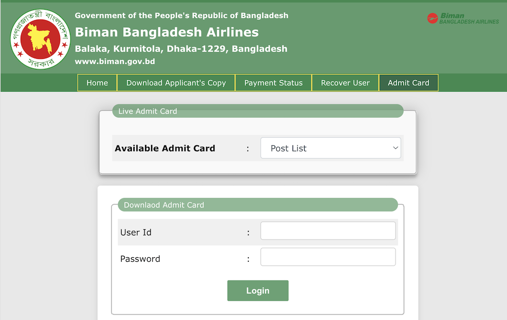
Task: Open the Recover User page
Action: 345,83
